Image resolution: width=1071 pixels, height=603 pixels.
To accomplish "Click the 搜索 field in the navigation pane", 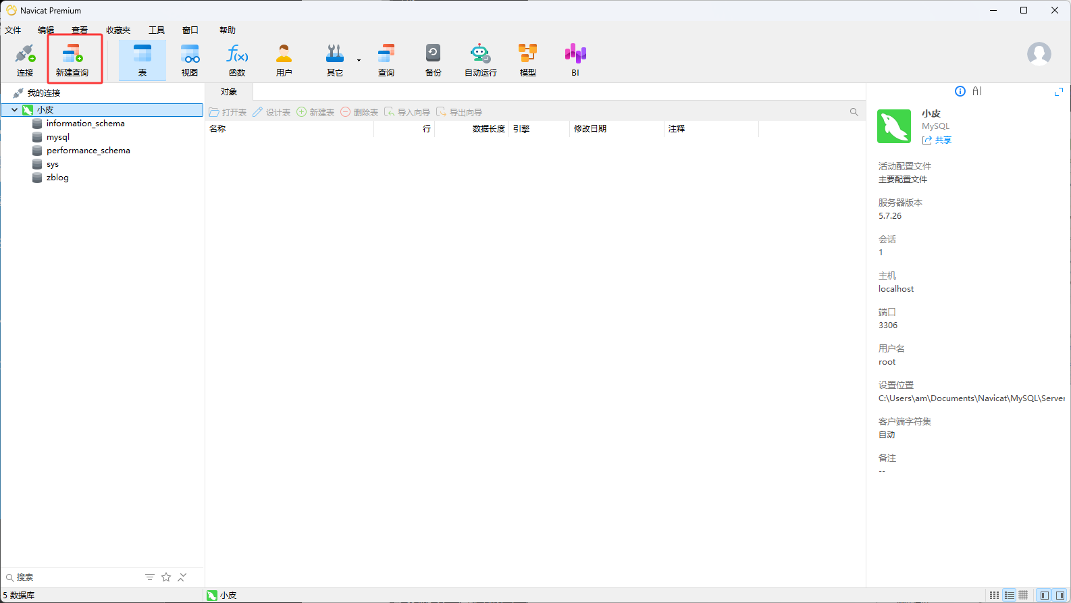I will tap(71, 577).
